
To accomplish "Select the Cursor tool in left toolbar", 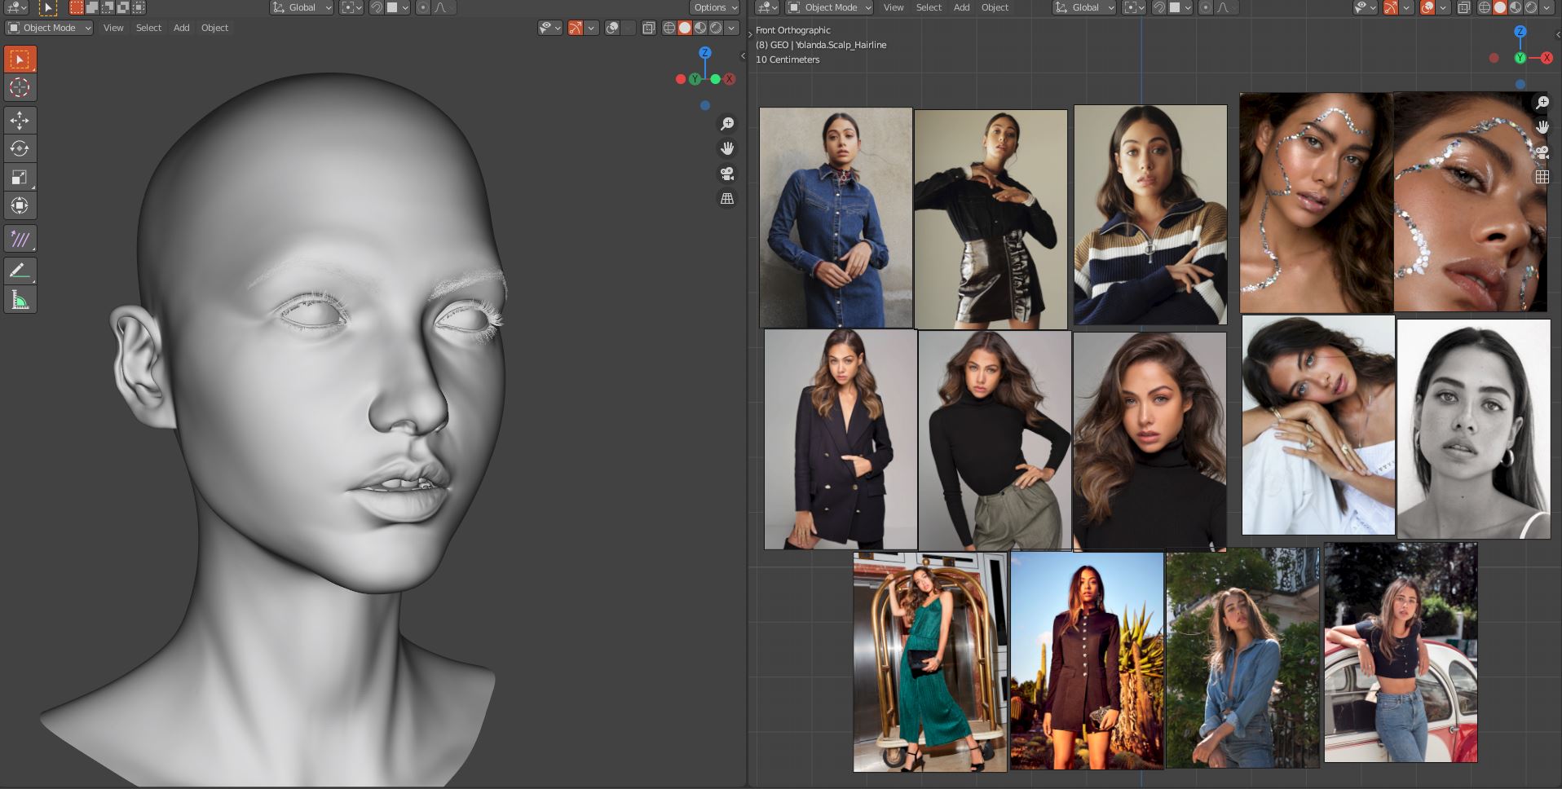I will [20, 88].
